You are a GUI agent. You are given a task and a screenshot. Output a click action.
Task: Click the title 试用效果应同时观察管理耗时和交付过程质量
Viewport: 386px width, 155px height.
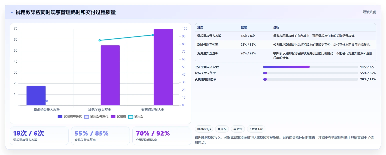66,12
